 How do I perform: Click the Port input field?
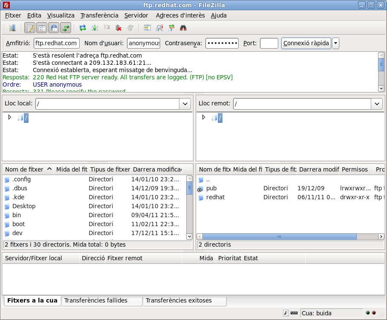[269, 43]
